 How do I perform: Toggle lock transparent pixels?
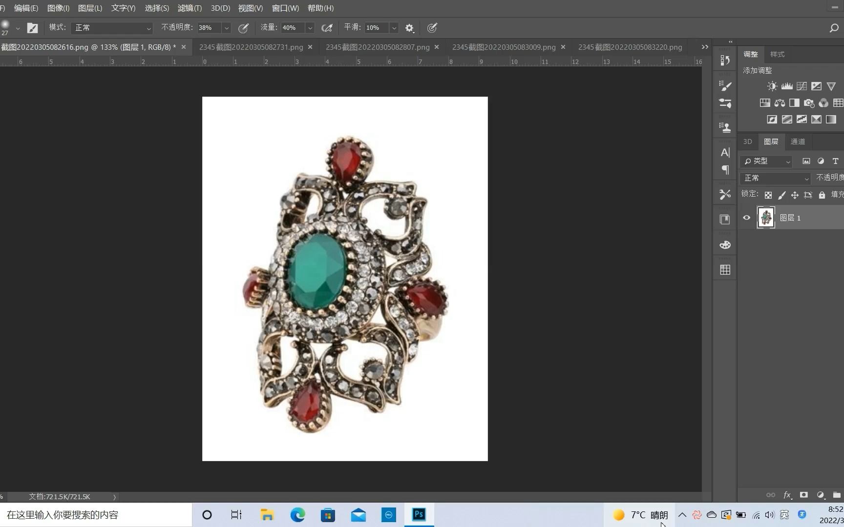point(768,195)
